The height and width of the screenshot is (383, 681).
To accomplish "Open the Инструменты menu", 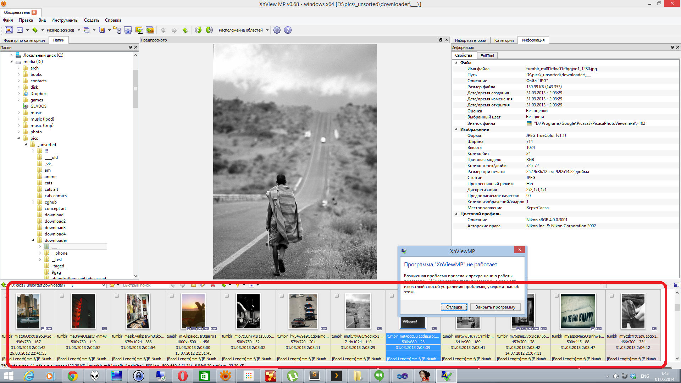I will click(65, 20).
